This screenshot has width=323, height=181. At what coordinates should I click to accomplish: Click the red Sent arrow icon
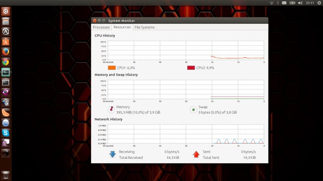coord(196,154)
